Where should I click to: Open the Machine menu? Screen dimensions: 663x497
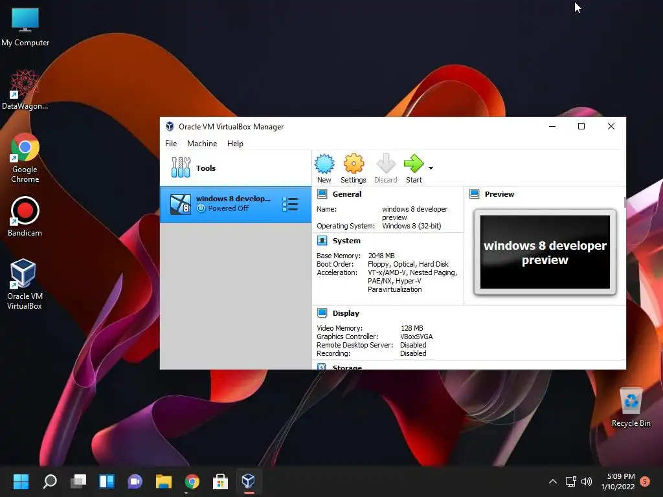202,144
